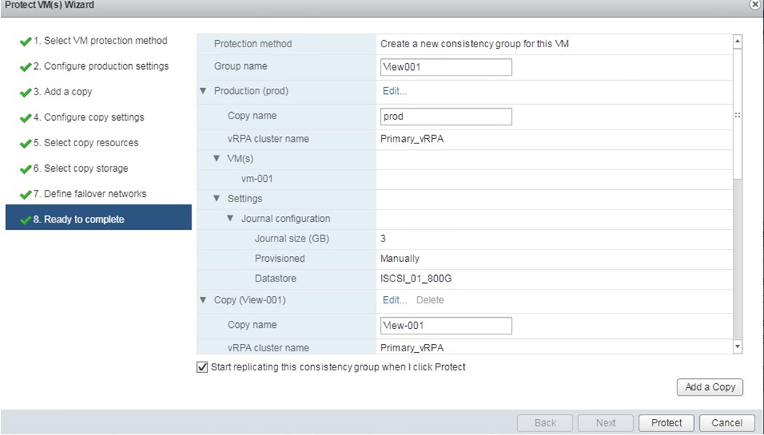Screen dimensions: 764x435
Task: Collapse the Production (prod) section
Action: point(202,92)
